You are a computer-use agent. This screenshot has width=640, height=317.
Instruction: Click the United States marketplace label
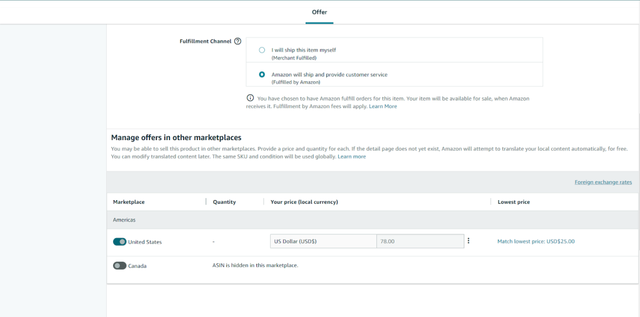[x=145, y=242]
